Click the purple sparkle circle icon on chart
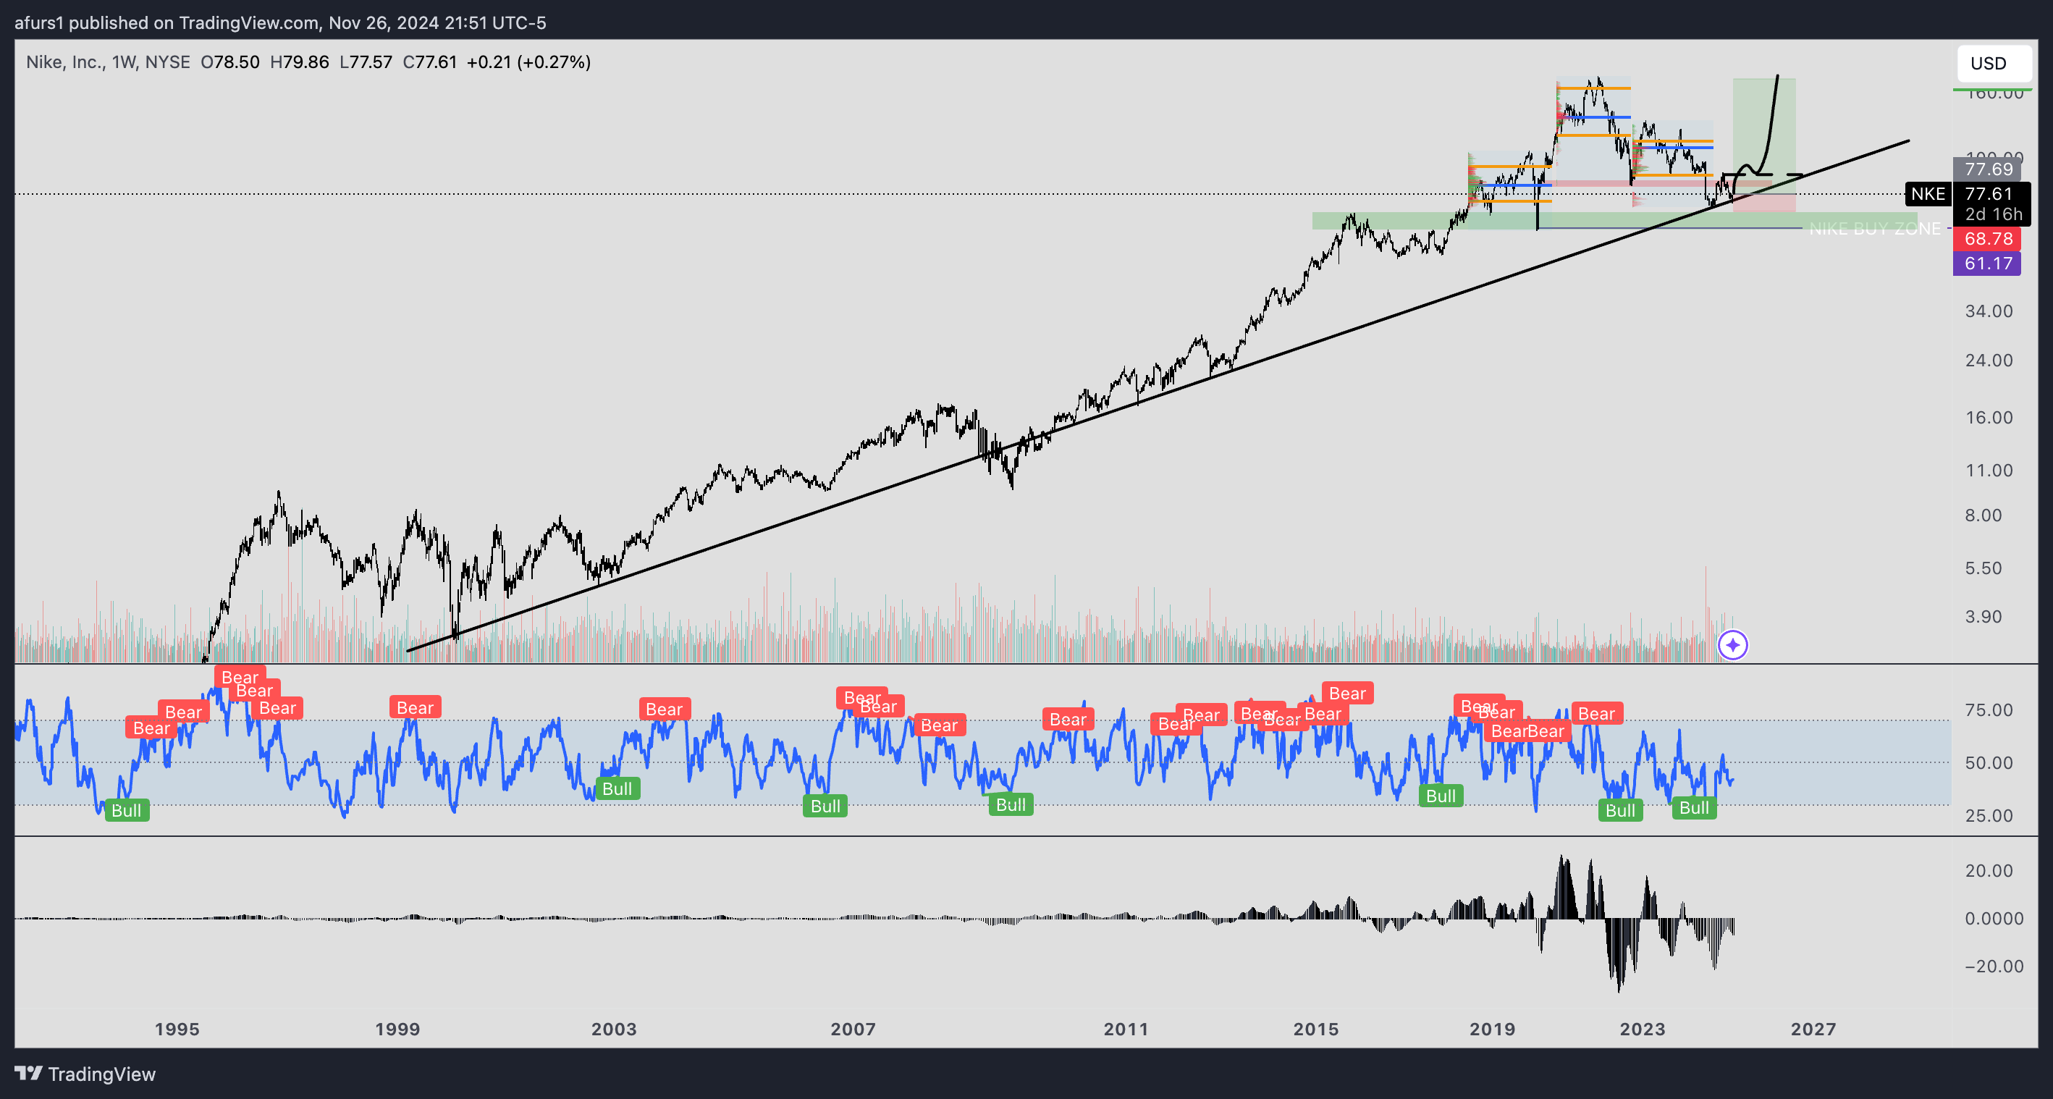Screen dimensions: 2053x1099 1732,645
